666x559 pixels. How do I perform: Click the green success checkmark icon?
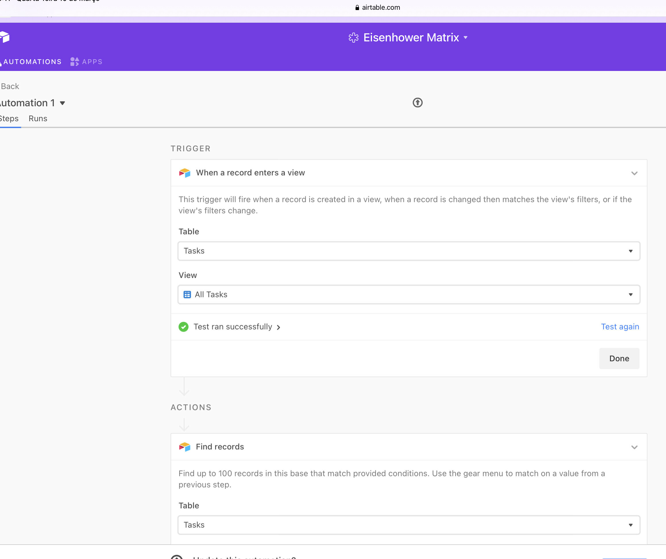183,327
